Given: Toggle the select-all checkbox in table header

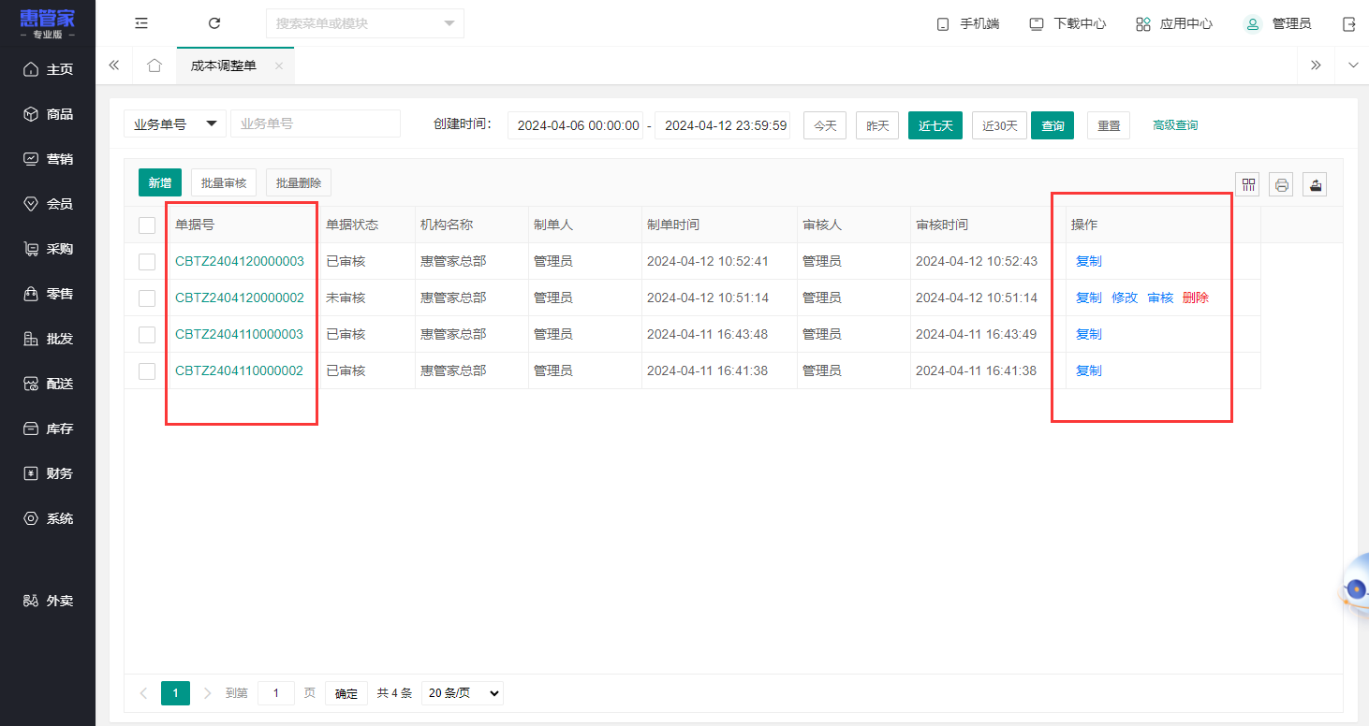Looking at the screenshot, I should click(147, 225).
